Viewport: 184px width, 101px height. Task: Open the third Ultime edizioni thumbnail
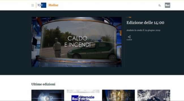pyautogui.click(x=118, y=95)
